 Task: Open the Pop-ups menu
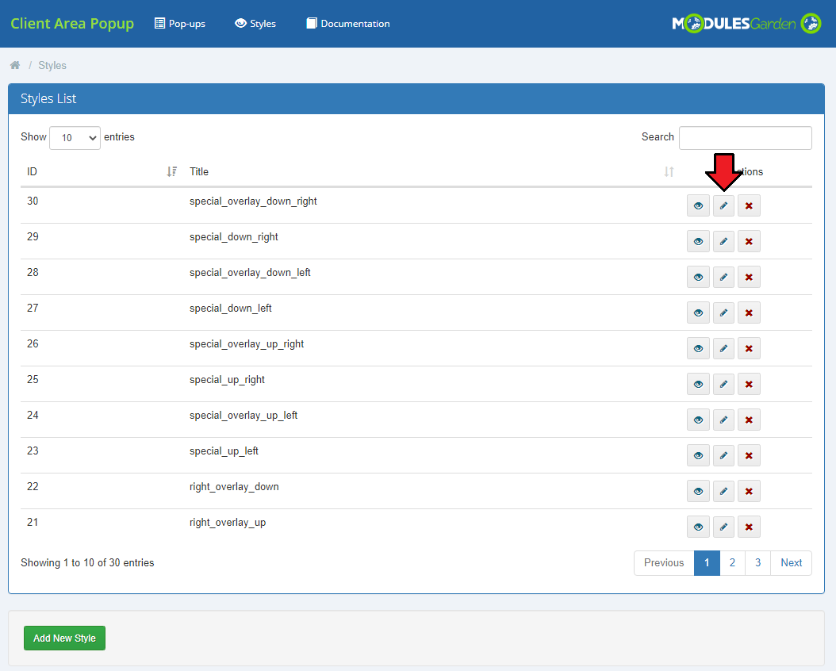coord(180,24)
